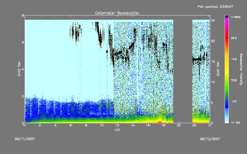Click the "10:" hour tick on UTC axis
The height and width of the screenshot is (154, 247).
pos(102,125)
